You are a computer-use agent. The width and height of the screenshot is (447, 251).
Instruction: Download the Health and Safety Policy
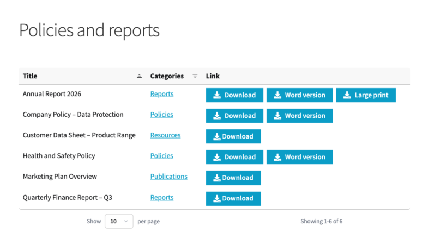[x=234, y=157]
